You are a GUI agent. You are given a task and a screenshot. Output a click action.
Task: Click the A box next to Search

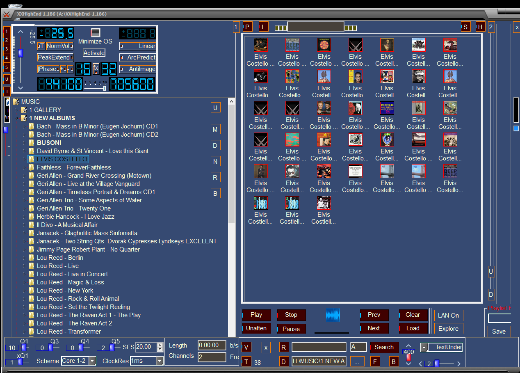(358, 347)
